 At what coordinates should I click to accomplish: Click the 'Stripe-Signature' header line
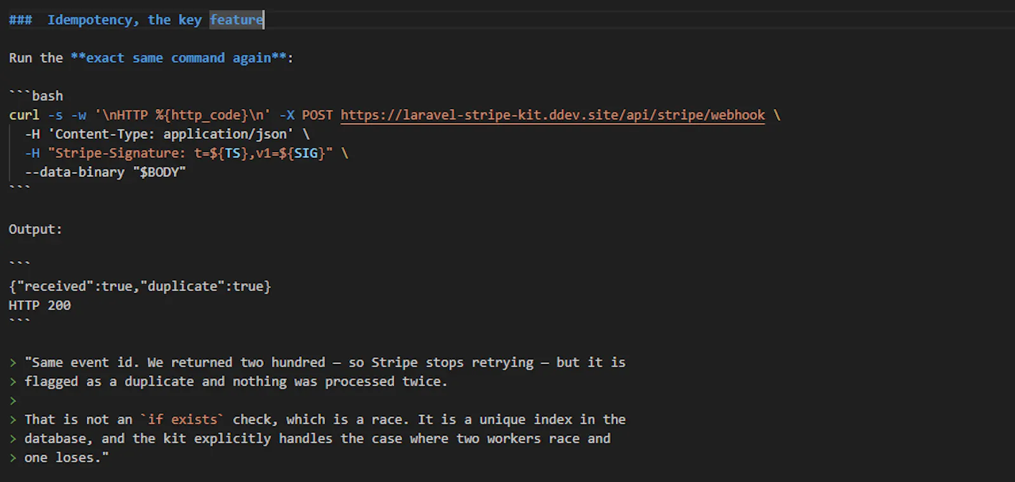pos(187,153)
